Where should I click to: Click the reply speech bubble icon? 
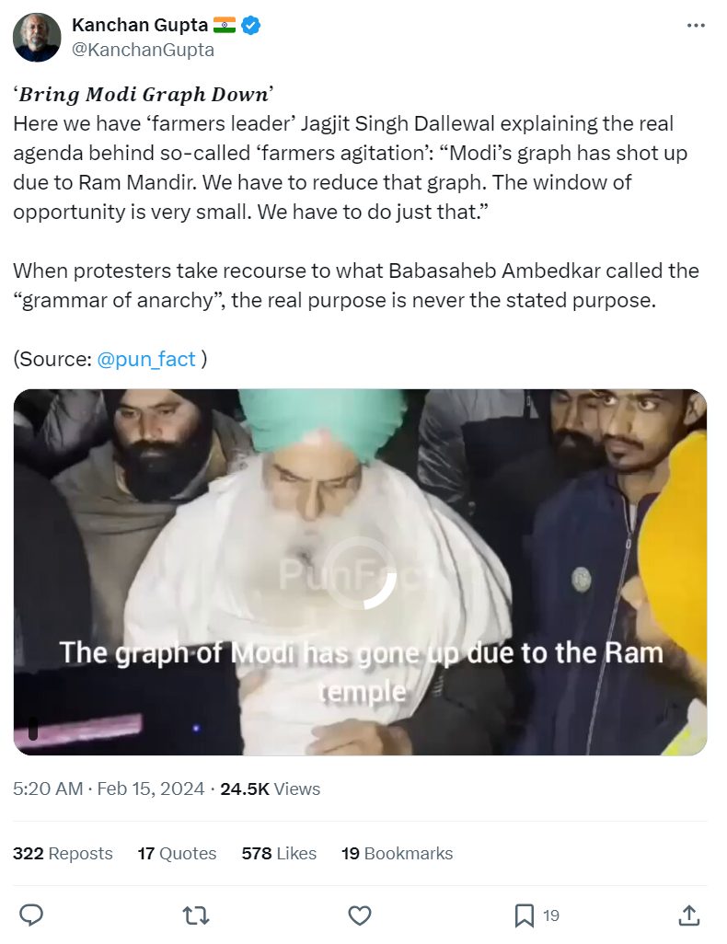pyautogui.click(x=31, y=915)
